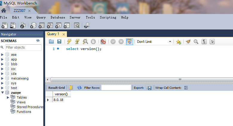Image resolution: width=233 pixels, height=126 pixels.
Task: Open the File menu
Action: 4,17
